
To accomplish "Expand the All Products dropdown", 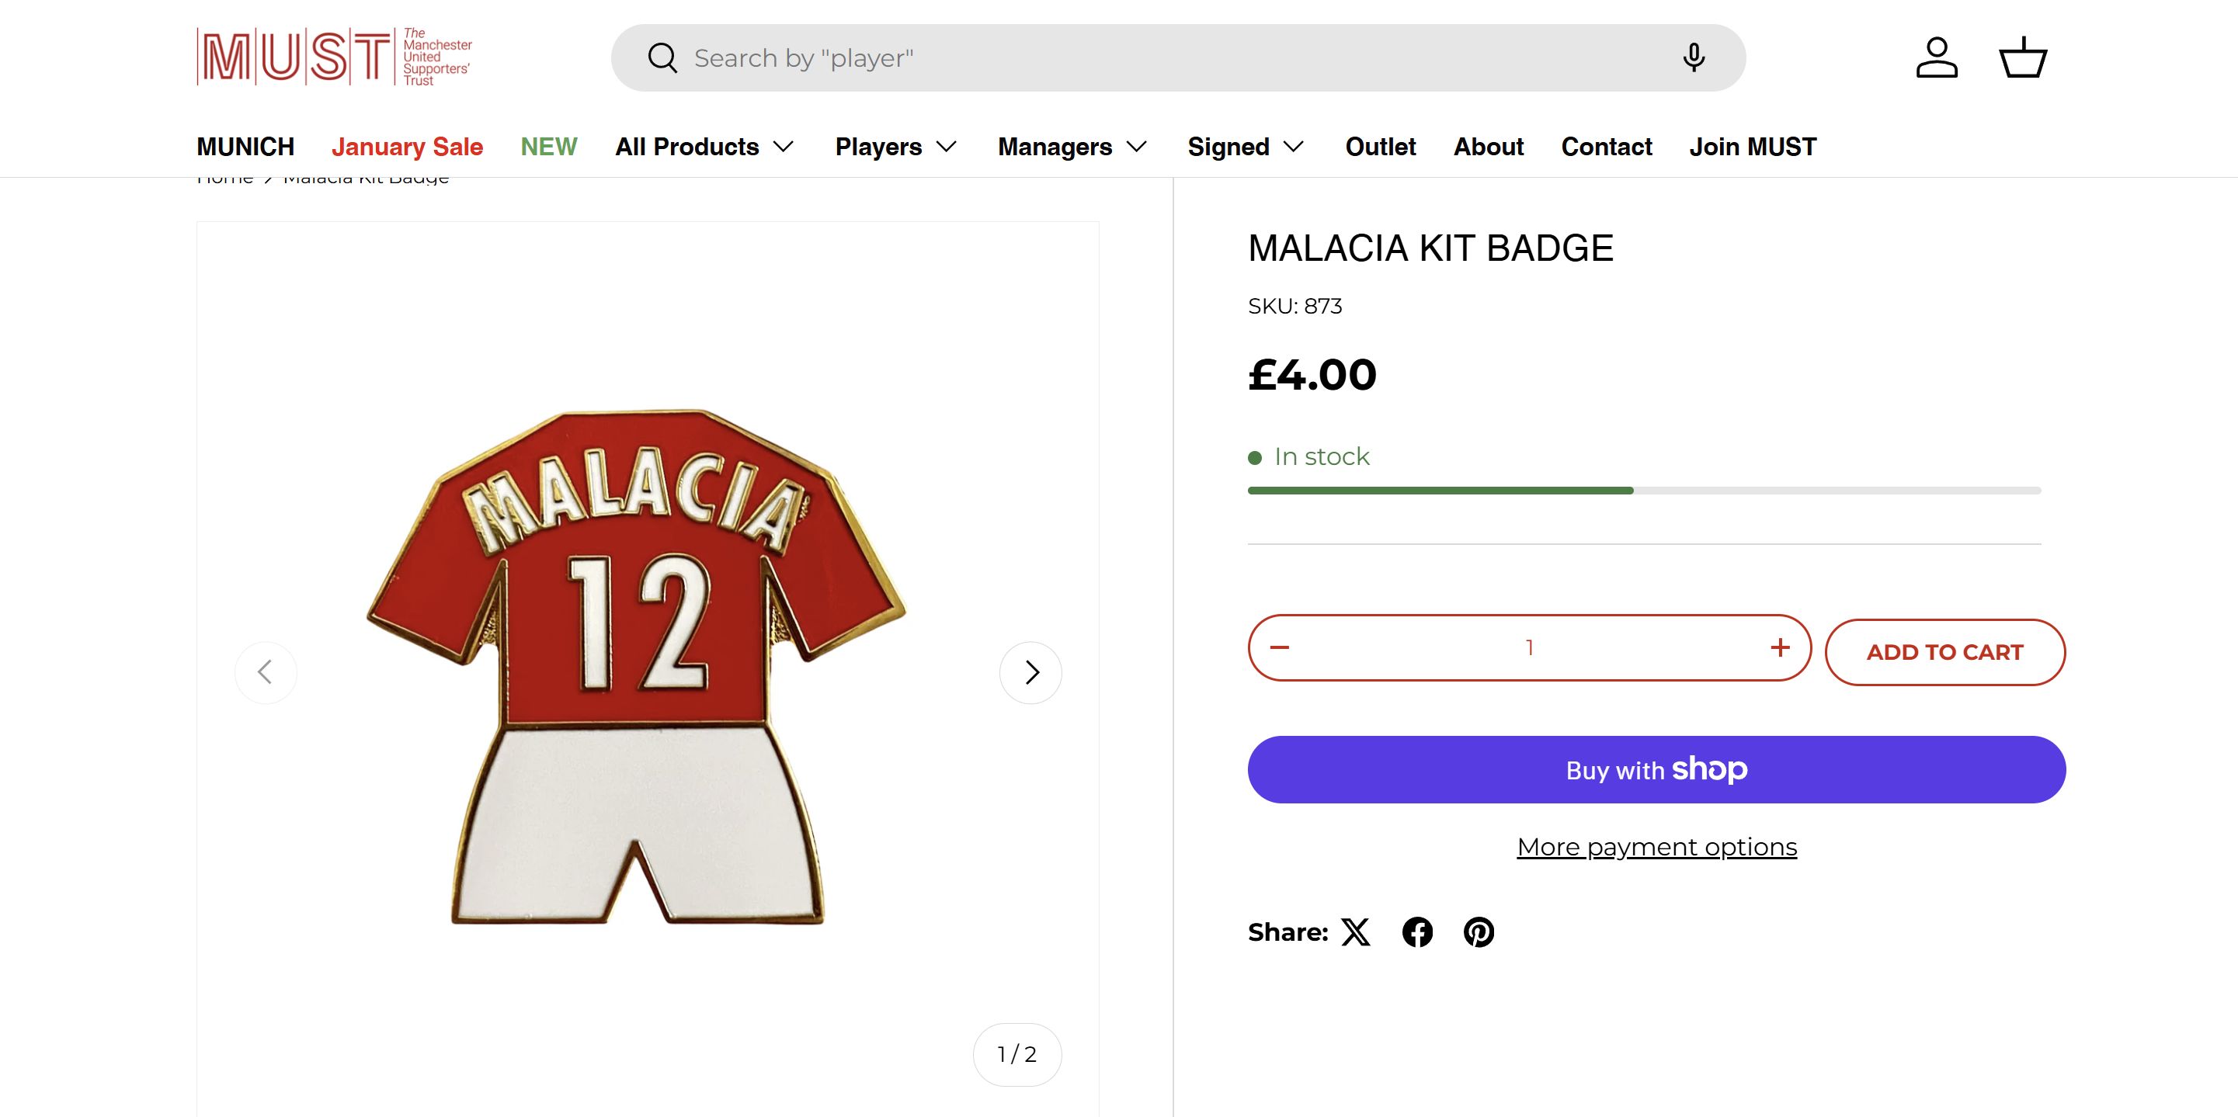I will click(704, 147).
